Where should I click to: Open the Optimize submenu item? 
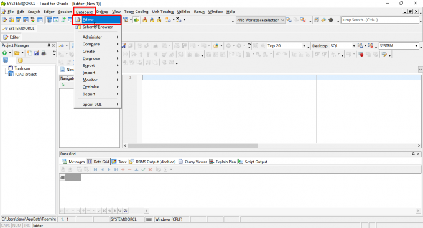[x=98, y=87]
